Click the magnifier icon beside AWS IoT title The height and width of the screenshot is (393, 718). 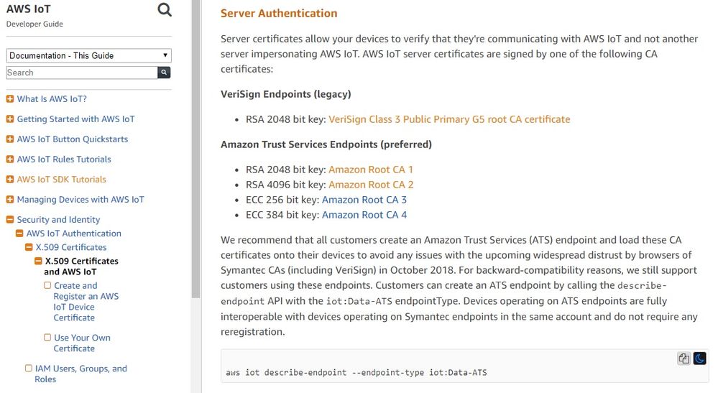(x=165, y=10)
